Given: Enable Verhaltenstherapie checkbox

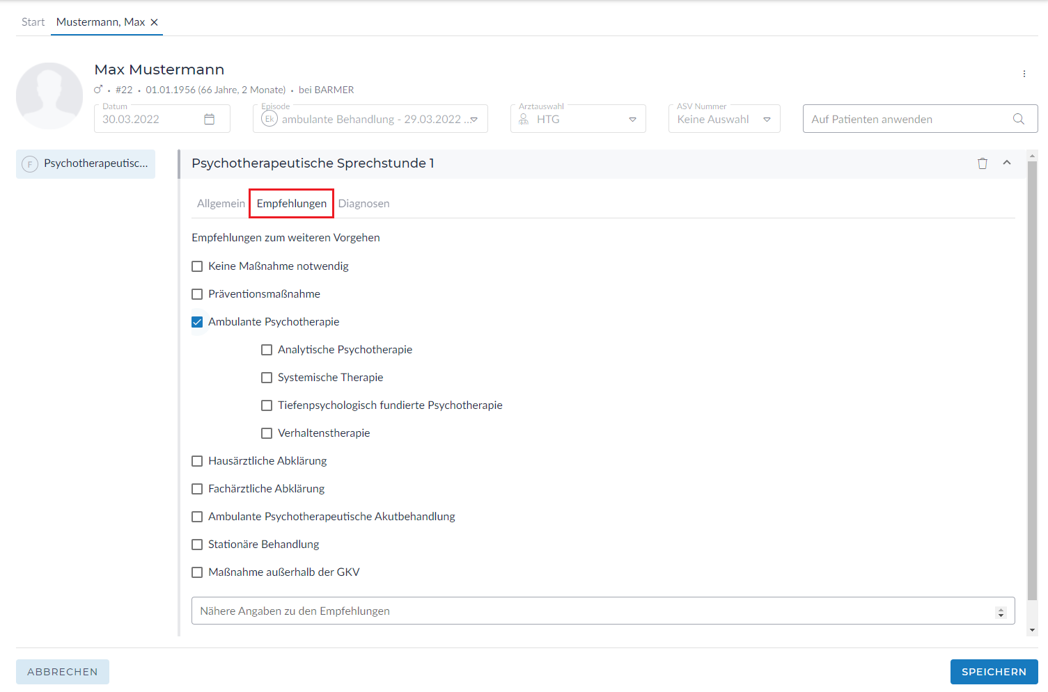Looking at the screenshot, I should point(267,433).
